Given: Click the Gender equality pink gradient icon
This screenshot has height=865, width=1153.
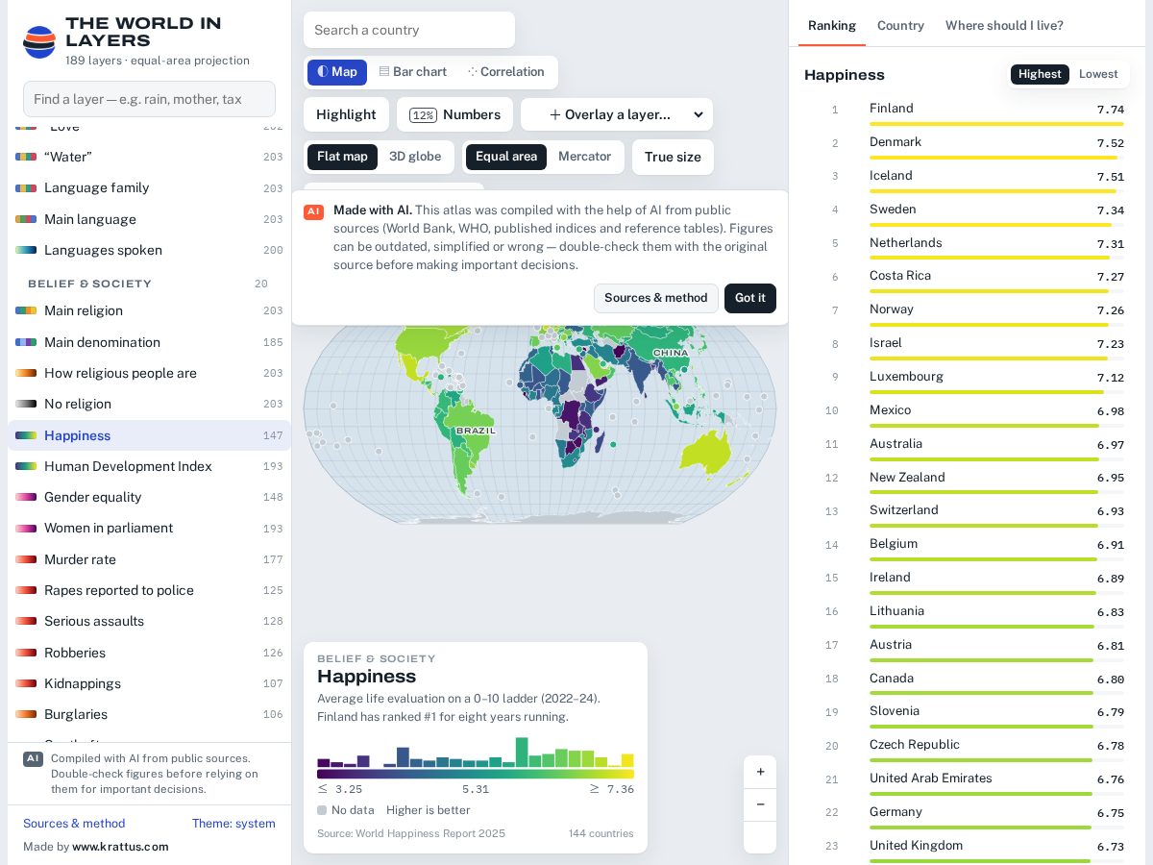Looking at the screenshot, I should pyautogui.click(x=26, y=497).
